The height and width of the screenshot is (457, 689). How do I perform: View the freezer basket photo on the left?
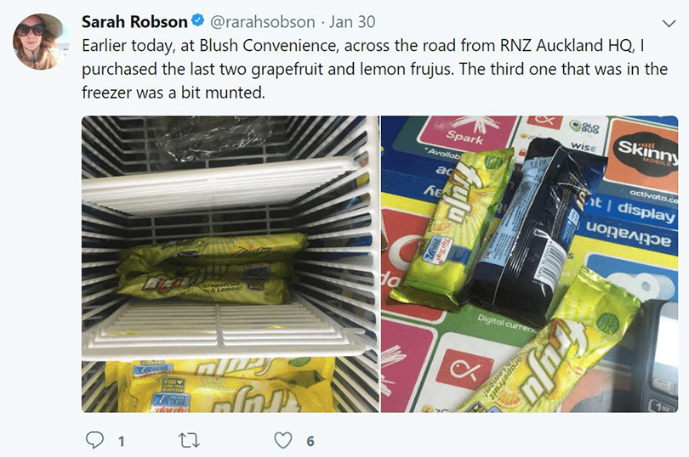[231, 264]
